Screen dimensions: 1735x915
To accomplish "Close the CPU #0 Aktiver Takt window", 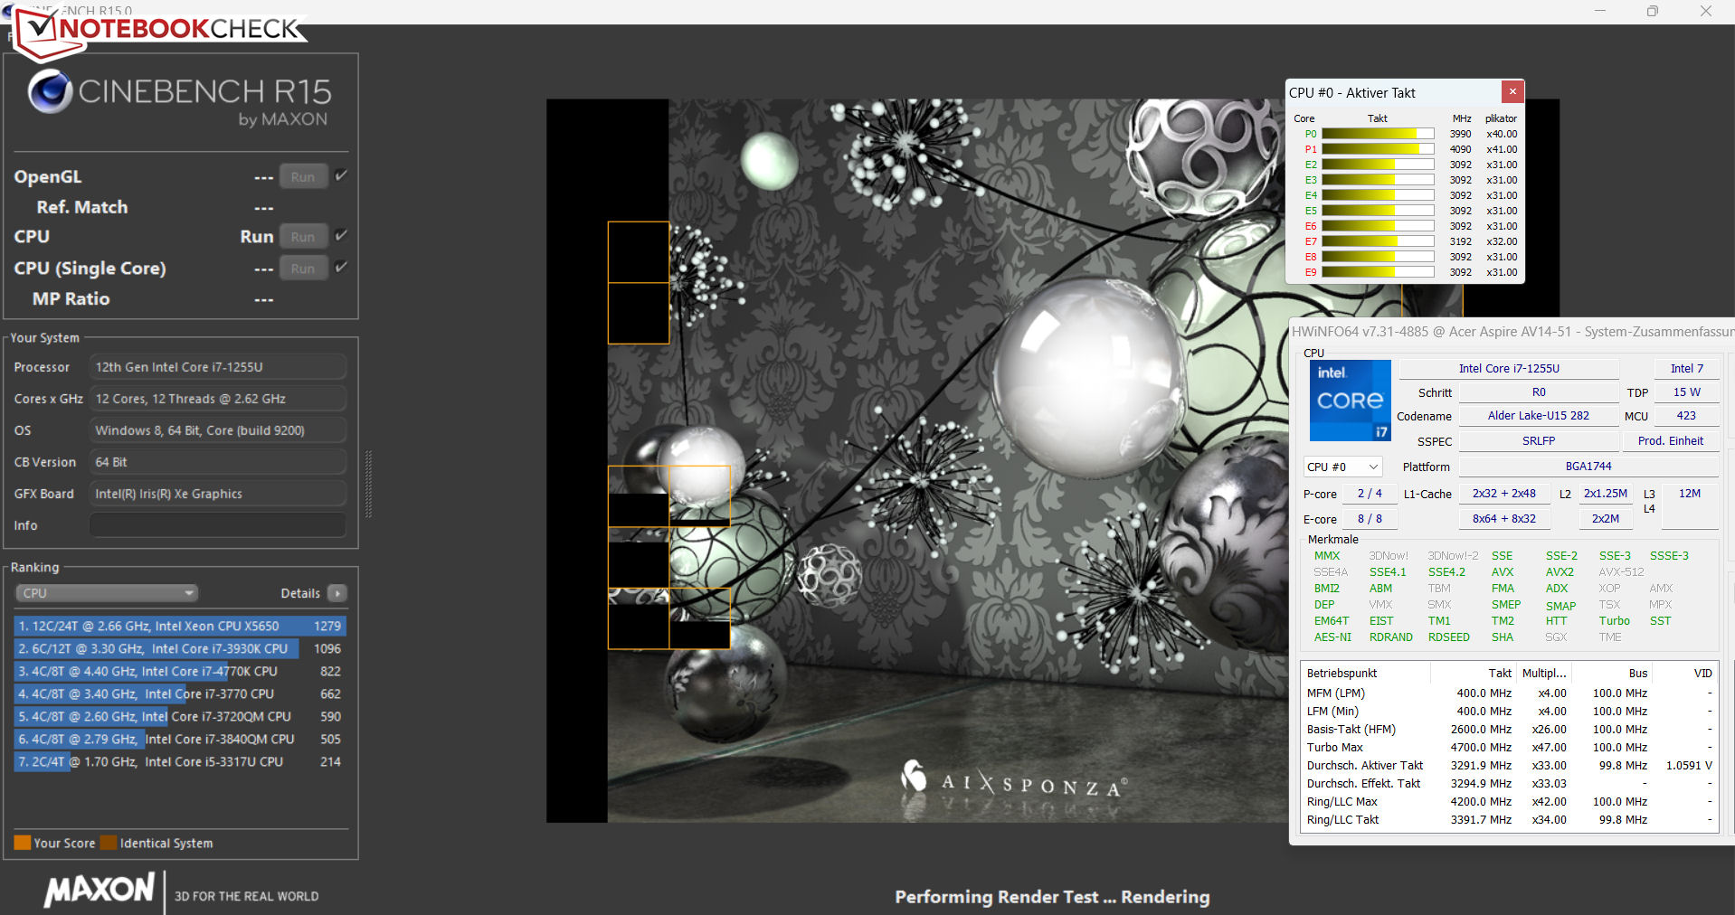I will (x=1512, y=92).
